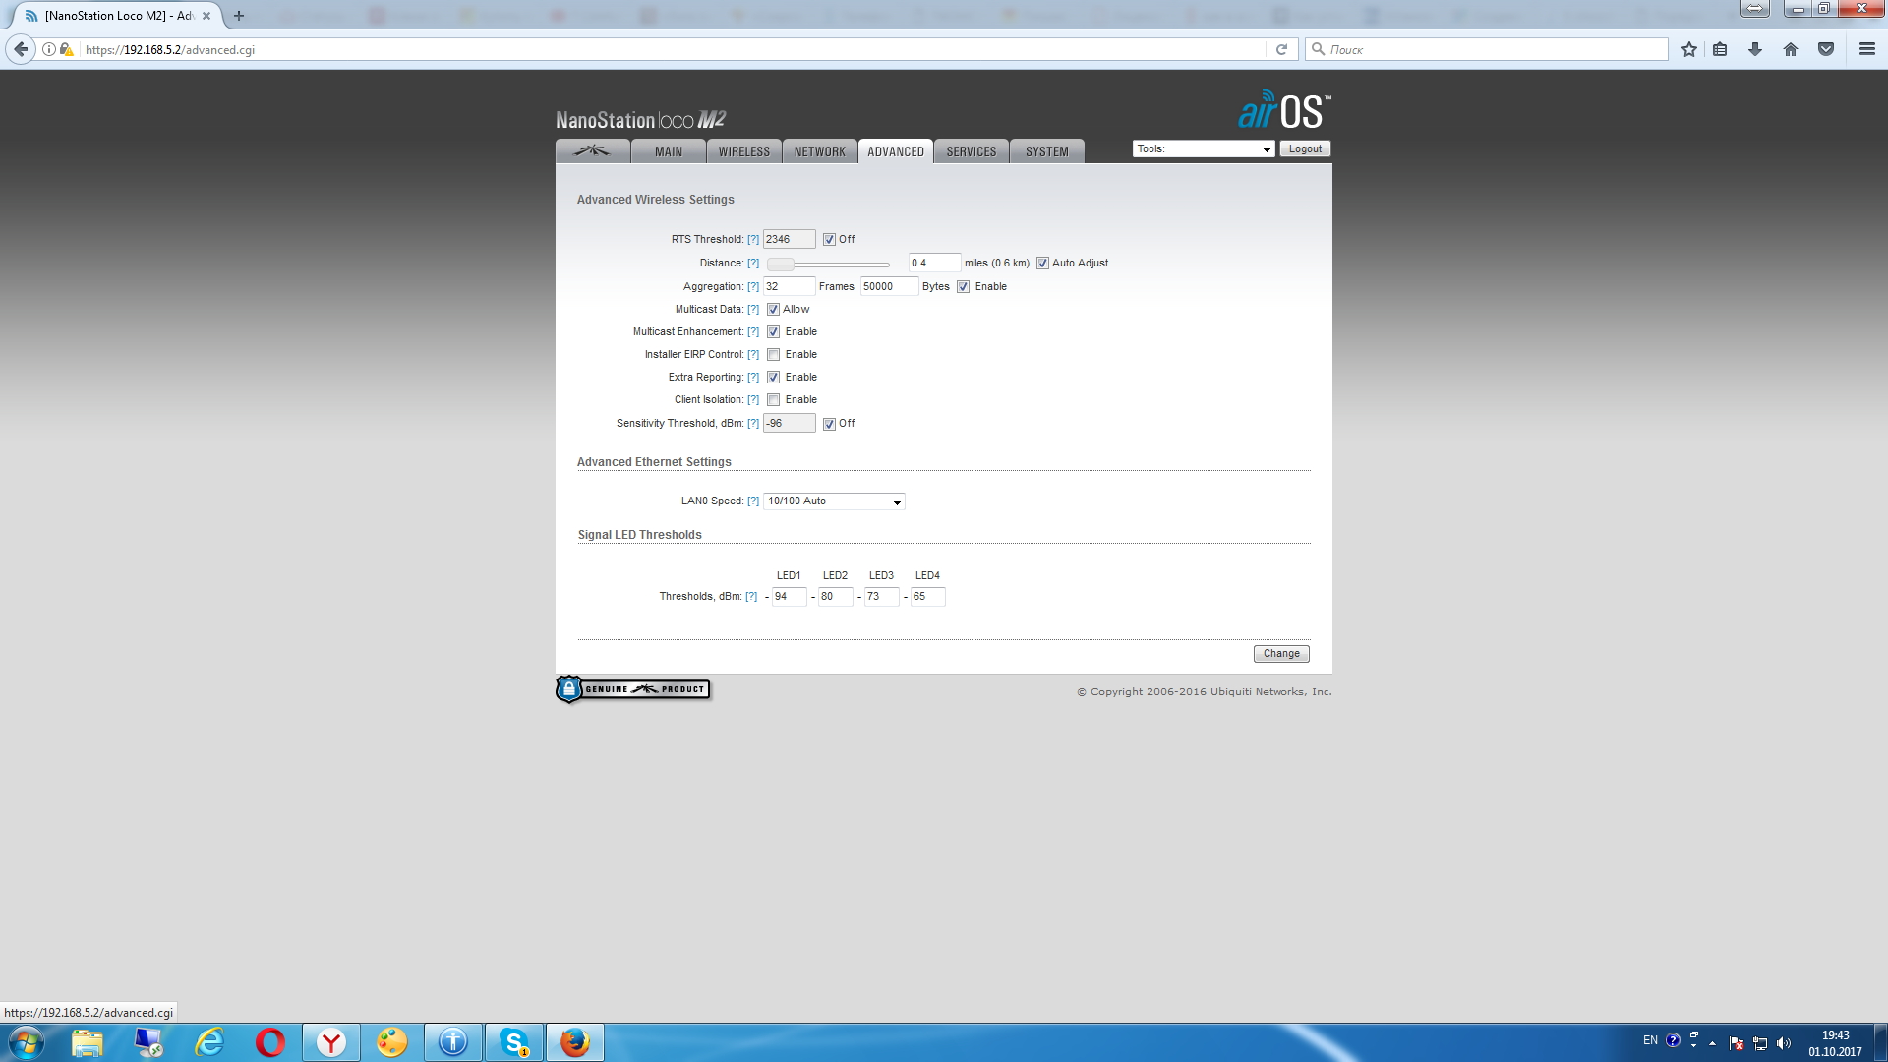Click the Change button
Screen dimensions: 1888x1062
click(x=1281, y=654)
